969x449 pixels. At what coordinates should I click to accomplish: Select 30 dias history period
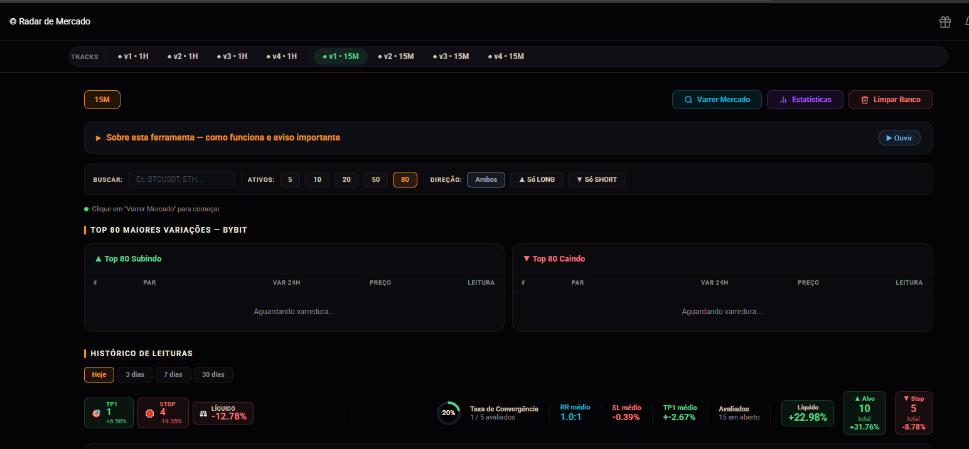213,374
